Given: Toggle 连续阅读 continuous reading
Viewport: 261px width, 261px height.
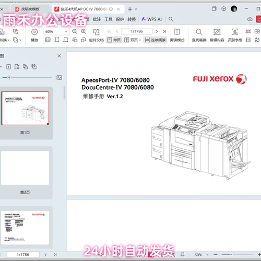Looking at the screenshot, I should 155,40.
